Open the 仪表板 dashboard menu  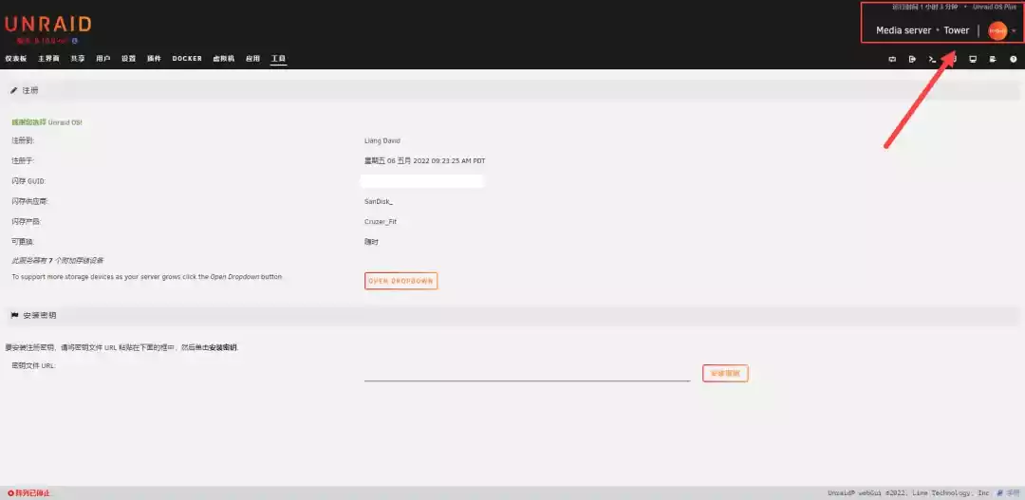(x=16, y=59)
